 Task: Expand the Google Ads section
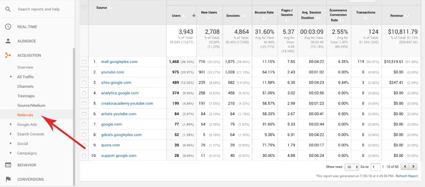click(x=11, y=125)
